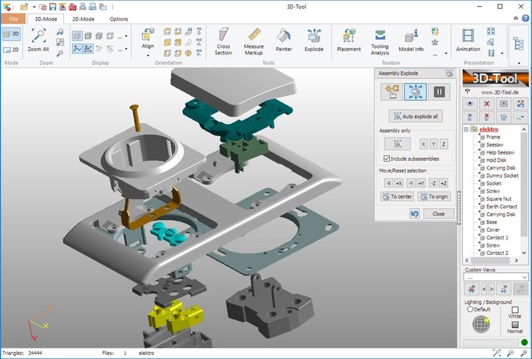Open the Options tab
532x359 pixels.
click(x=119, y=19)
